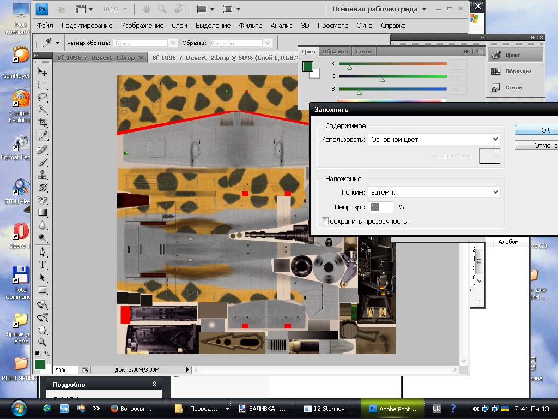Viewport: 558px width, 419px height.
Task: Activate the Clone Stamp tool
Action: pos(43,175)
